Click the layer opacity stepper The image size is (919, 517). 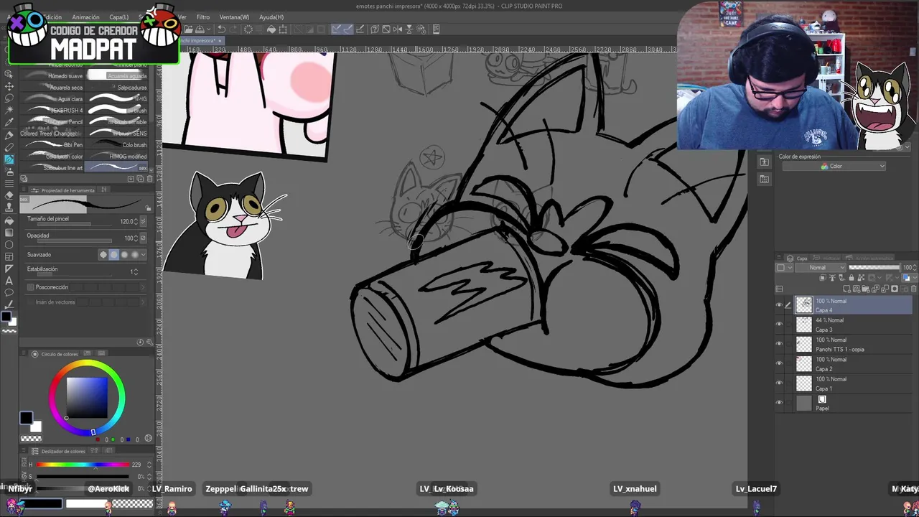tap(915, 268)
